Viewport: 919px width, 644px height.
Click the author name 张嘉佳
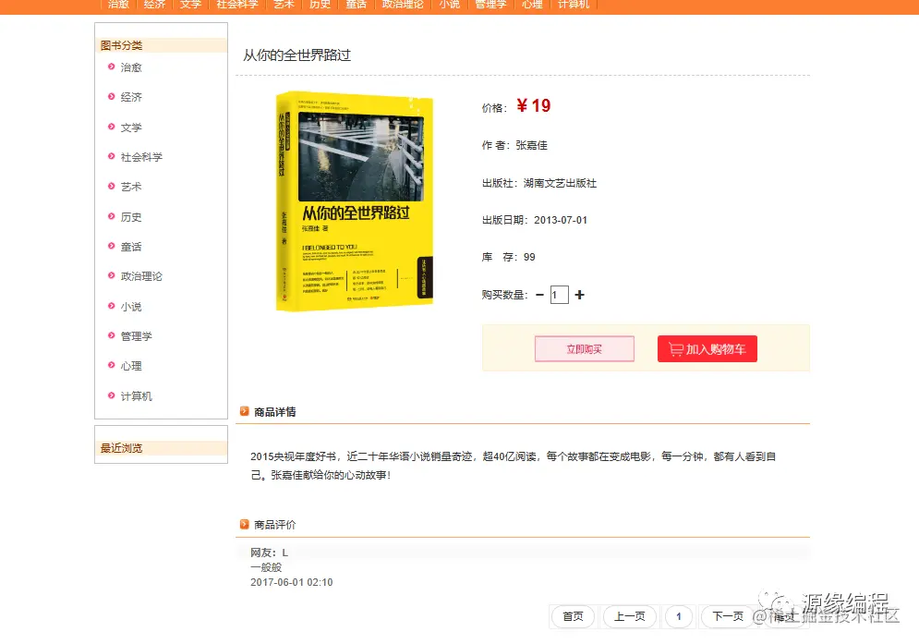[x=532, y=145]
